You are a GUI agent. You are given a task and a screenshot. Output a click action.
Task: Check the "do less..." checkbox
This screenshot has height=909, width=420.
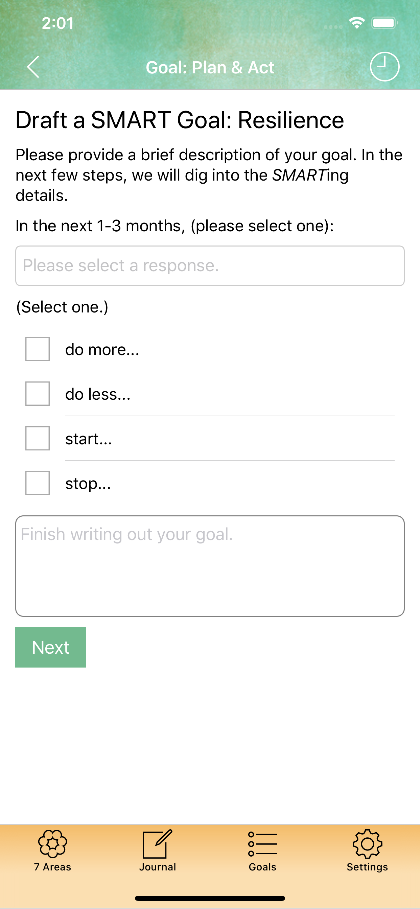click(x=38, y=393)
